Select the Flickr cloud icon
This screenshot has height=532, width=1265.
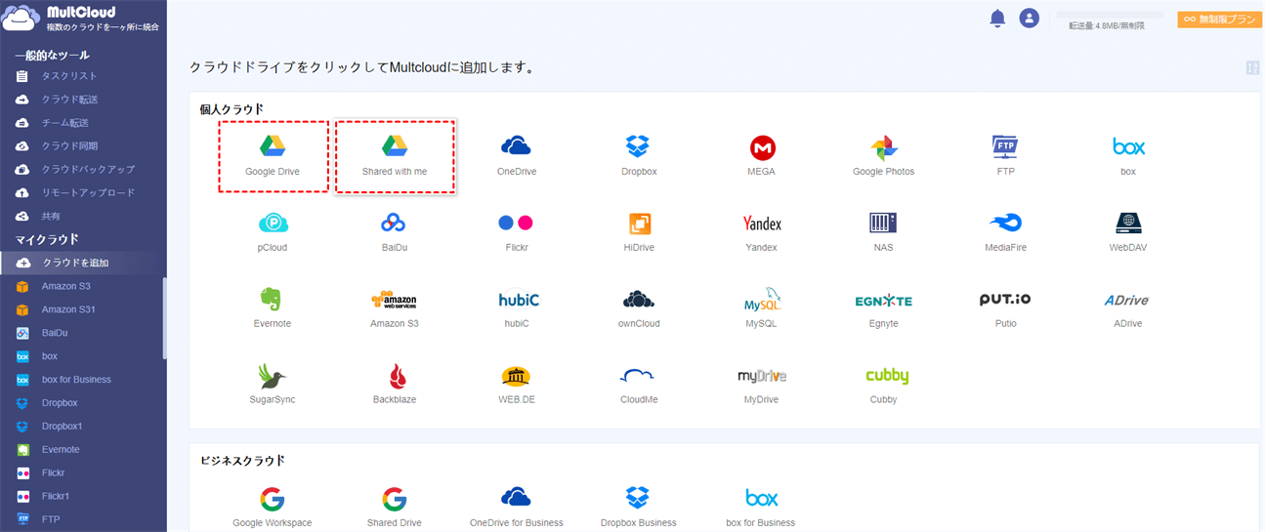[517, 232]
